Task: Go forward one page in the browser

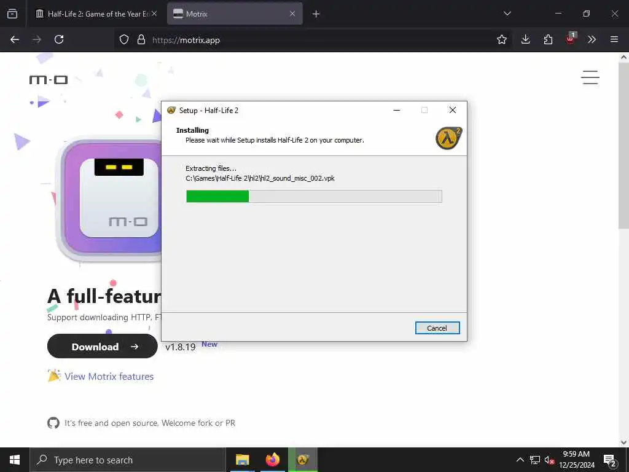Action: coord(36,39)
